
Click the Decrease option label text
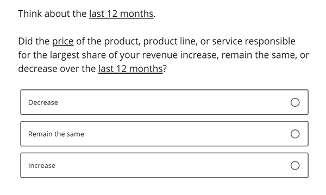[x=43, y=102]
